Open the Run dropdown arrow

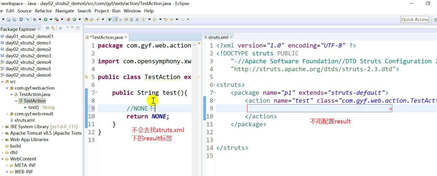tap(51, 20)
